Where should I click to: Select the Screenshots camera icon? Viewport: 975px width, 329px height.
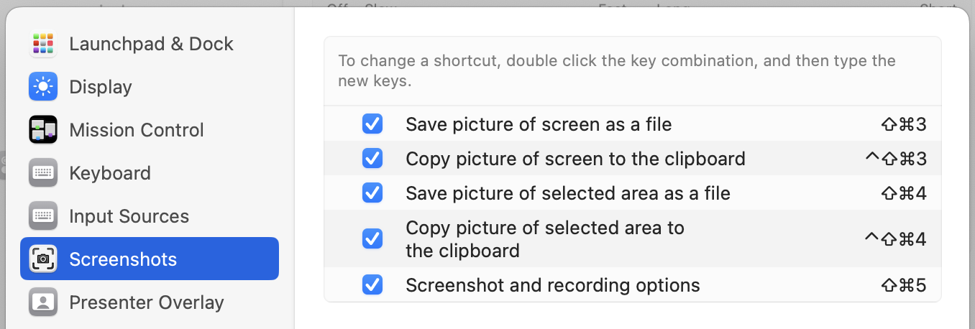click(x=43, y=259)
